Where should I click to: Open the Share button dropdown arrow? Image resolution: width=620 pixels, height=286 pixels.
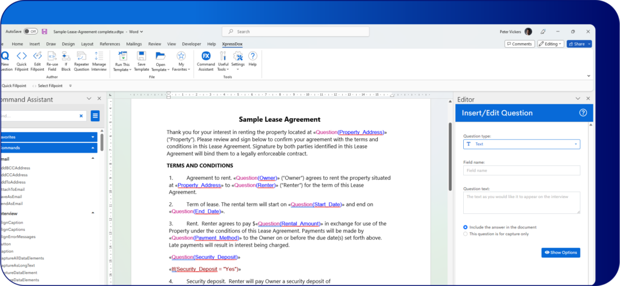(x=589, y=44)
